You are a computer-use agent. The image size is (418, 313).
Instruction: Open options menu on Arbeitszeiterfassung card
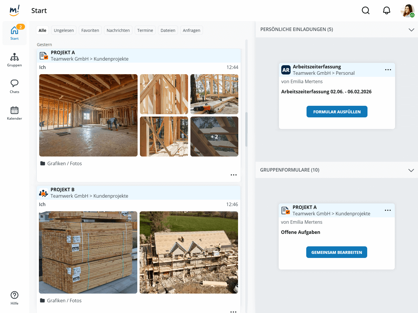pos(388,70)
